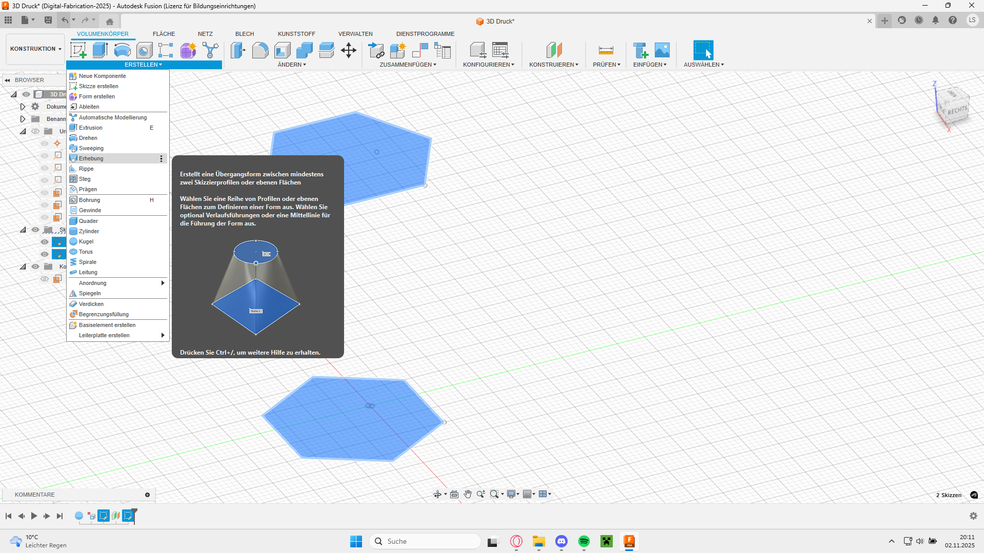Open the notifications bell icon

(935, 21)
